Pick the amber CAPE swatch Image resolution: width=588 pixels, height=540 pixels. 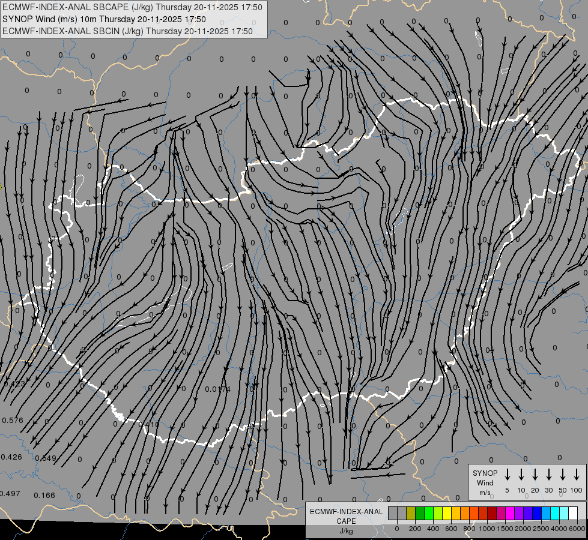pyautogui.click(x=456, y=513)
